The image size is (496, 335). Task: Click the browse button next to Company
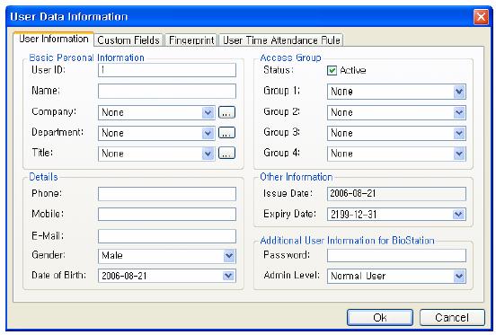[226, 112]
